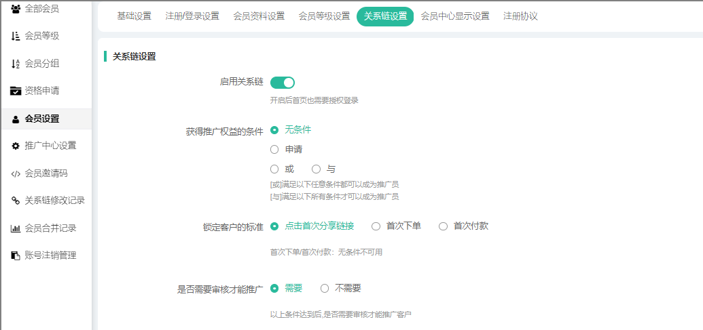The height and width of the screenshot is (330, 703).
Task: Click the 会员分组 sort icon
Action: pyautogui.click(x=16, y=64)
